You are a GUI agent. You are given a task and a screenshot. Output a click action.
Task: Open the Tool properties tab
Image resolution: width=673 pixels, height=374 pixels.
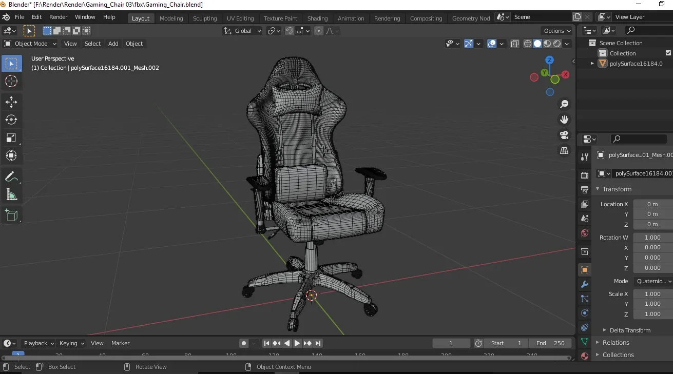[584, 157]
